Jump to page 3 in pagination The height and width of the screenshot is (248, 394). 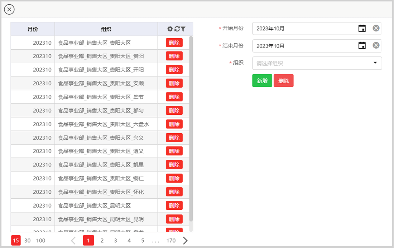[x=115, y=240]
